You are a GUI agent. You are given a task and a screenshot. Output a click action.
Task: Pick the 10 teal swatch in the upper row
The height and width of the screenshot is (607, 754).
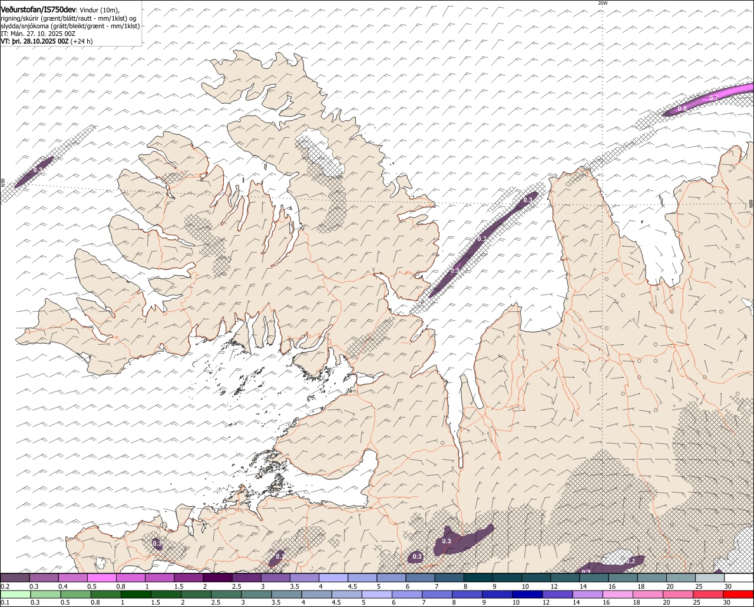(x=536, y=578)
